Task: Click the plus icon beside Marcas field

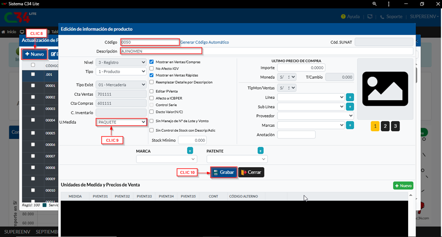Action: [350, 125]
